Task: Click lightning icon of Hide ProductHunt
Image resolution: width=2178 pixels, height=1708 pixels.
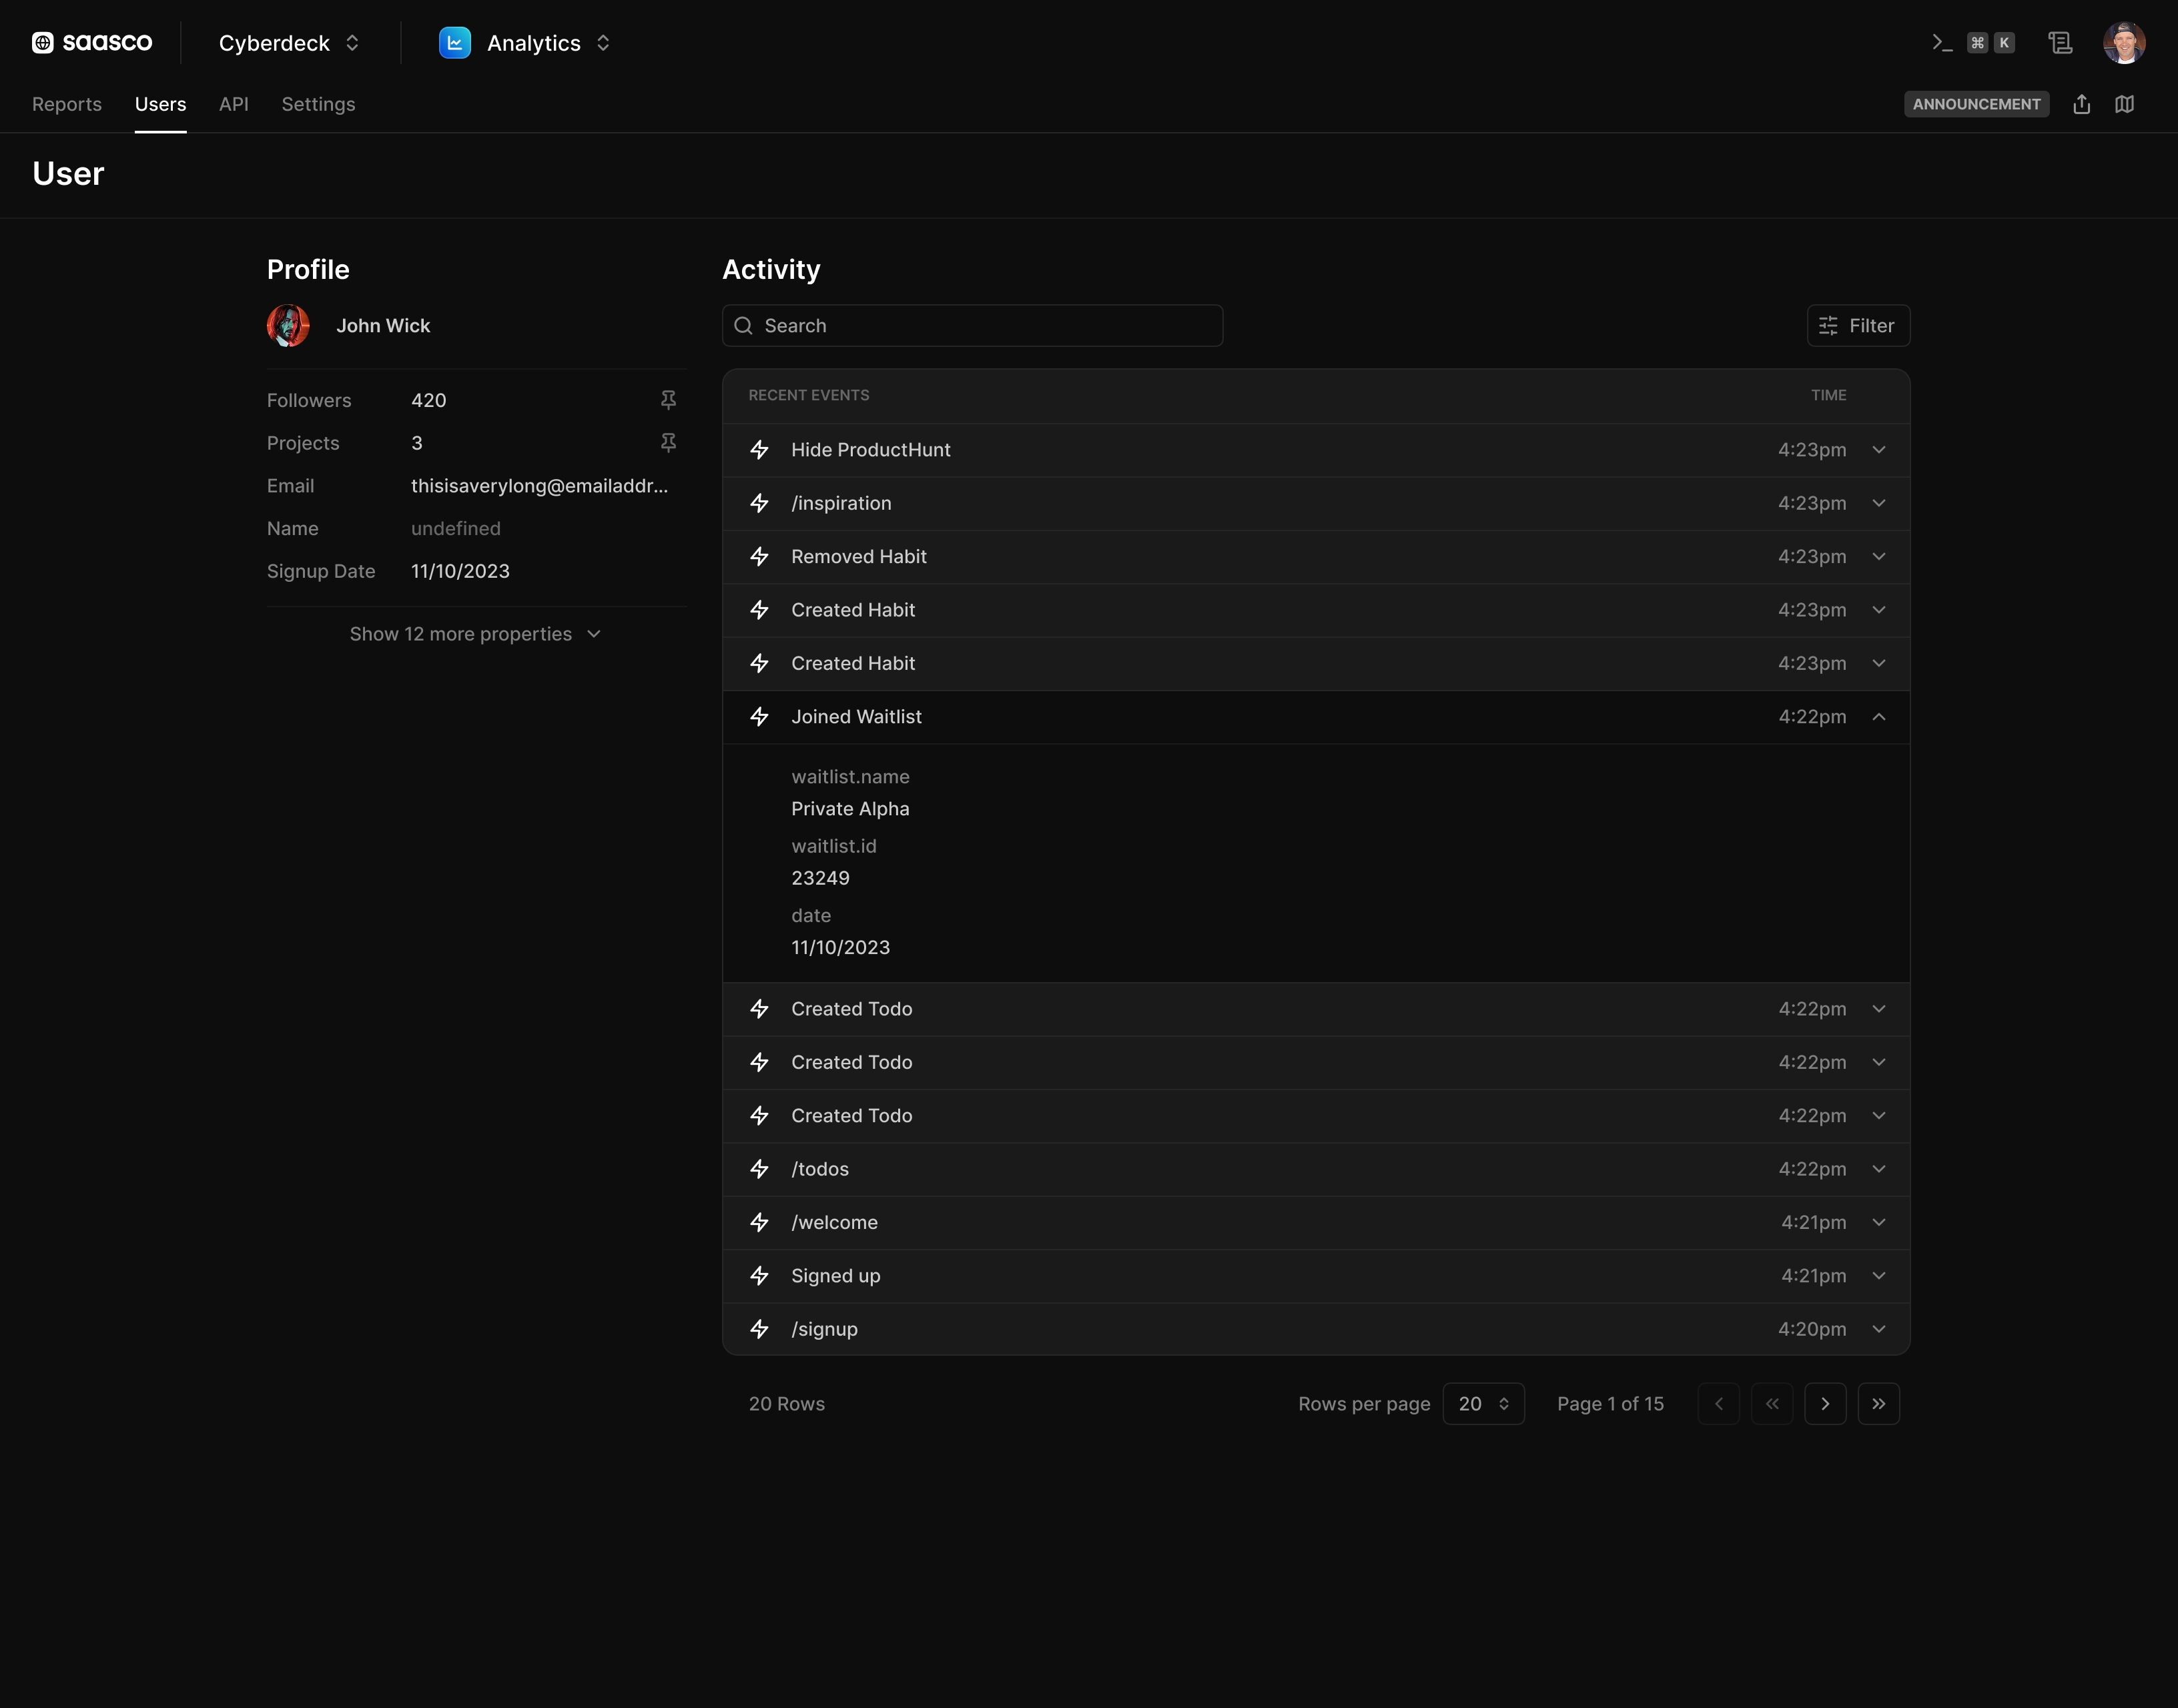Action: 760,450
